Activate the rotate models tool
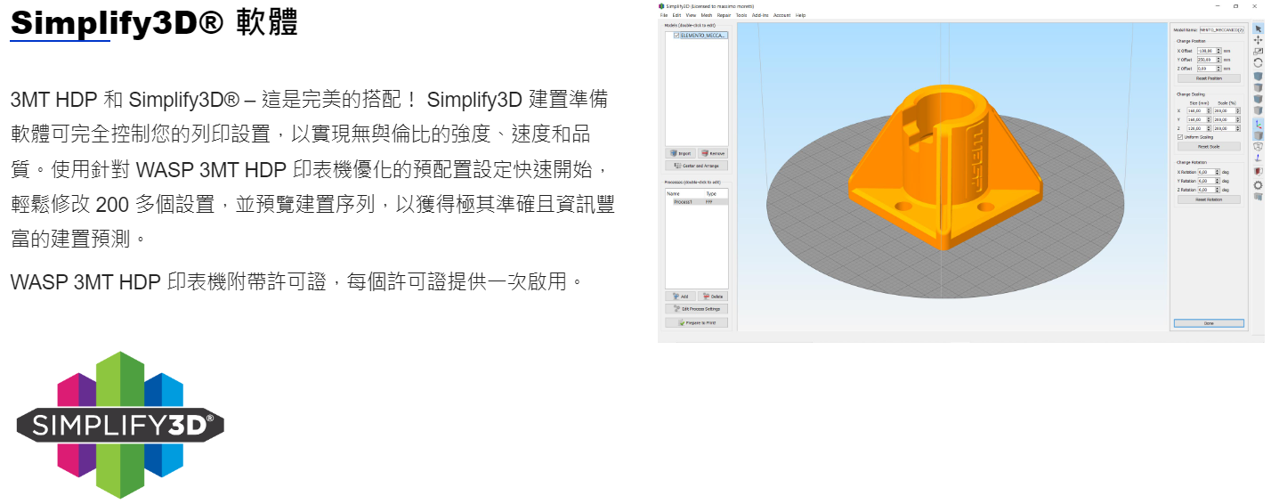1271x504 pixels. 1258,62
